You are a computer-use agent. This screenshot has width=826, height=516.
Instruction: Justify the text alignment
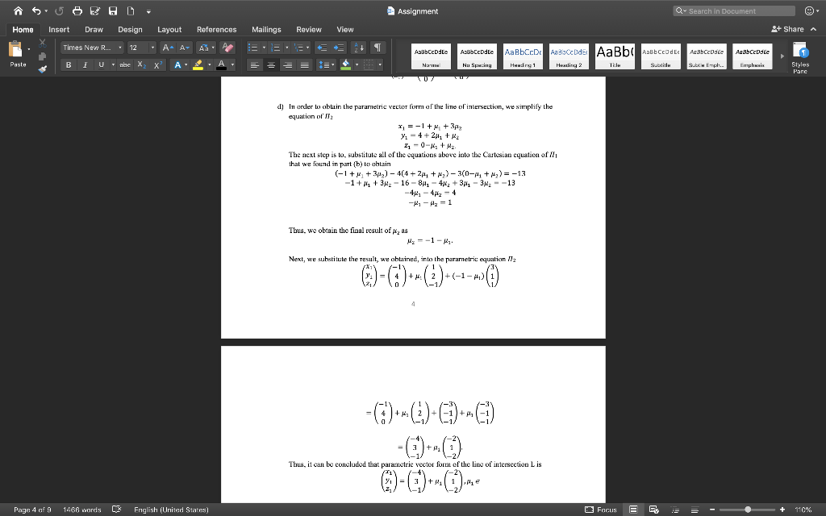304,64
